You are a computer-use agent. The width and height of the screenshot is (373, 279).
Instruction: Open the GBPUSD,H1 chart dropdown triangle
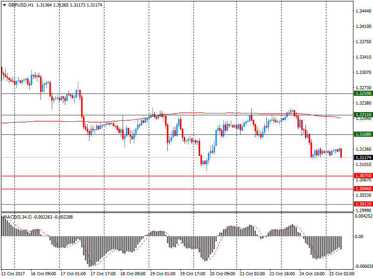(4, 5)
